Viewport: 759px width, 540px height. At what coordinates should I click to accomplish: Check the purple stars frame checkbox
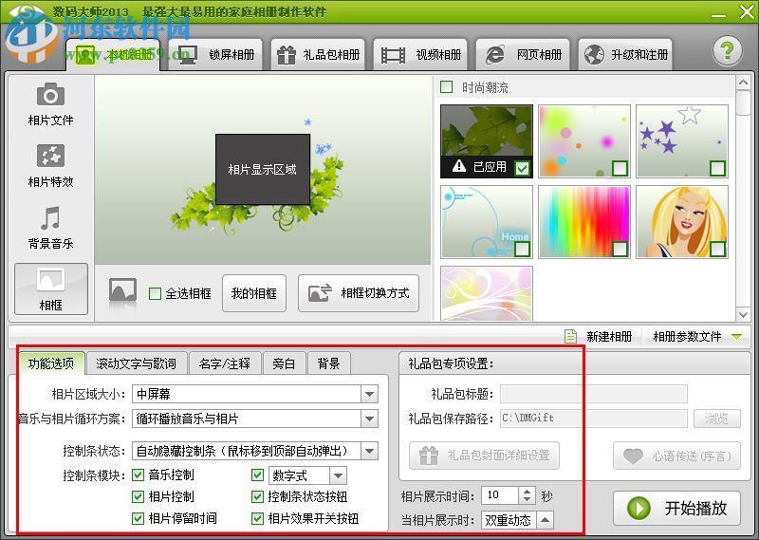(717, 168)
